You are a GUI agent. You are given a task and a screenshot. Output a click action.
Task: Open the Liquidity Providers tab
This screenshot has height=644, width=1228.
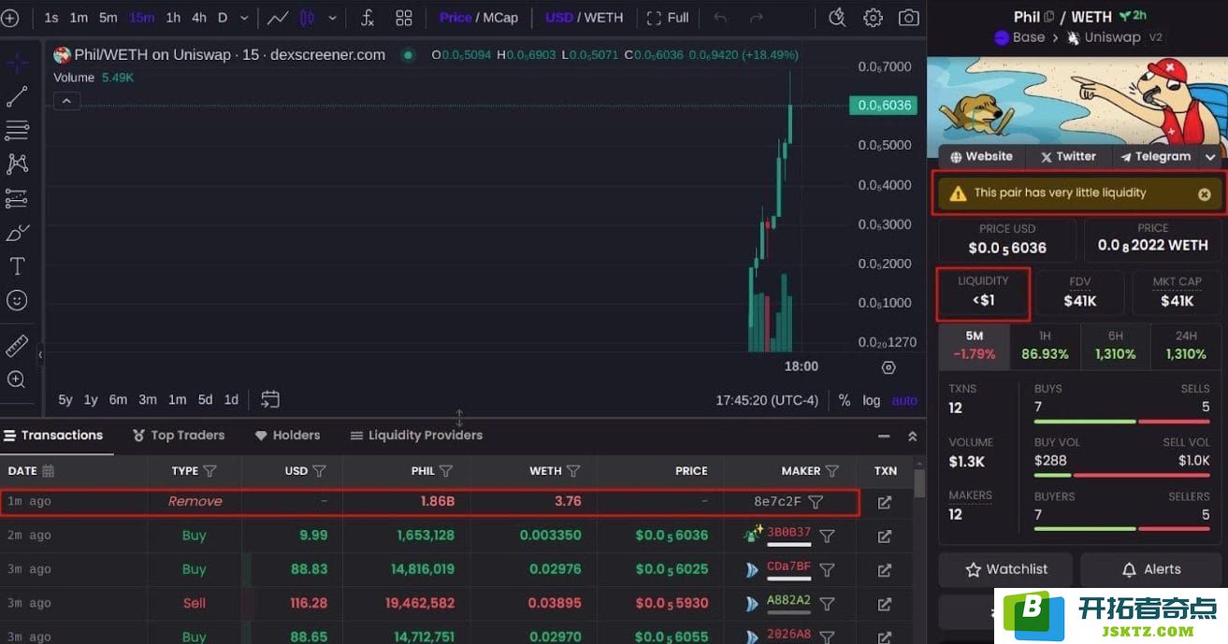point(416,436)
